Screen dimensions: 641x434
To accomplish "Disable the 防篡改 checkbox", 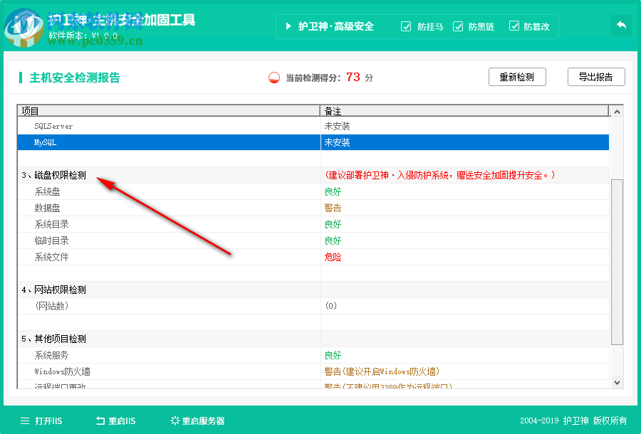I will pyautogui.click(x=514, y=26).
